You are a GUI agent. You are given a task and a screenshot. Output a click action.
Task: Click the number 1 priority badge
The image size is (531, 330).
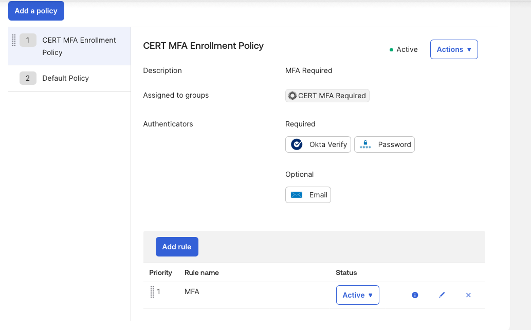(28, 40)
